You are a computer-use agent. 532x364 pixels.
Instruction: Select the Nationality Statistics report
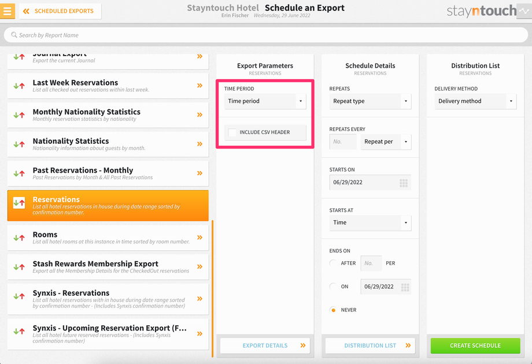[x=108, y=144]
